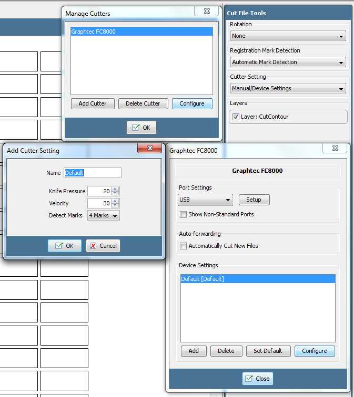Open the Cutter Setting dropdown
The image size is (354, 397).
pos(288,88)
